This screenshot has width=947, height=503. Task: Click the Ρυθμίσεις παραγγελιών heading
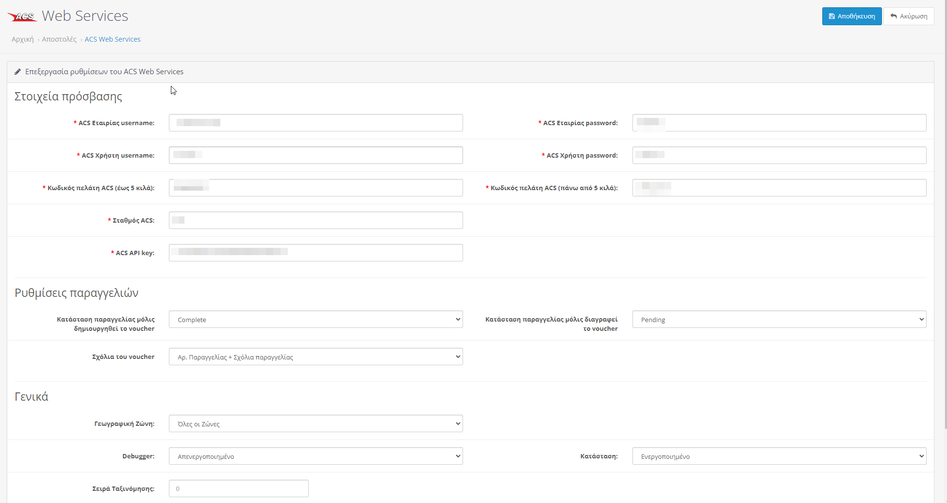tap(77, 292)
